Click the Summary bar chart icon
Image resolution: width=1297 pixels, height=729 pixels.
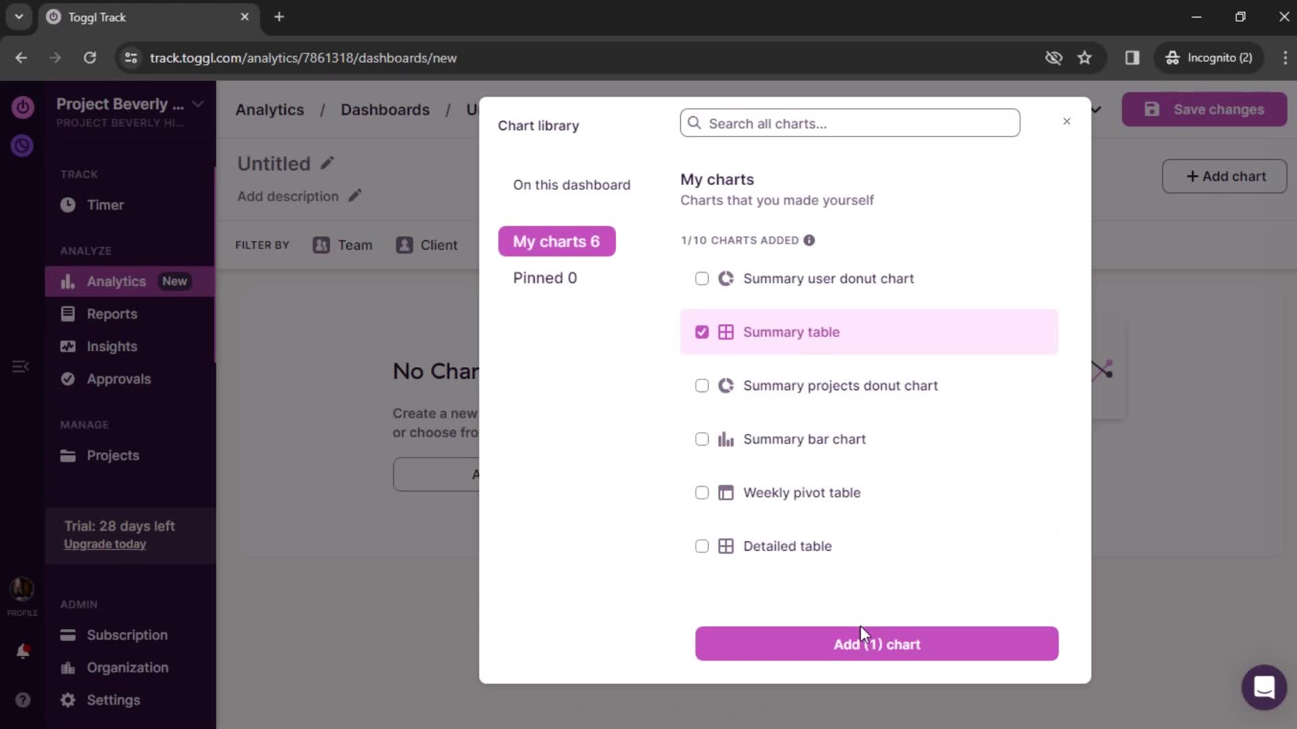pyautogui.click(x=725, y=439)
